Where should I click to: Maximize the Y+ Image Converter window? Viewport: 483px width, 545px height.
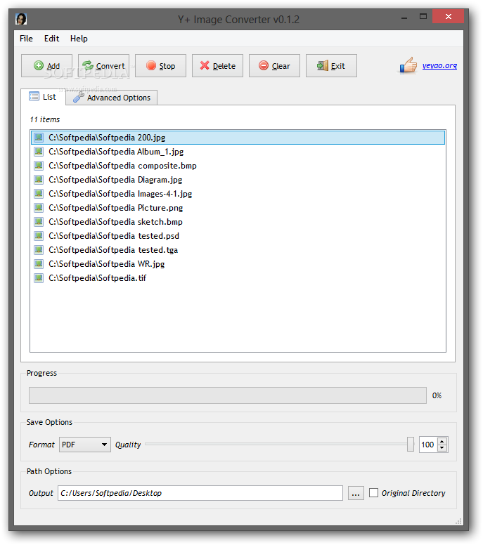pyautogui.click(x=423, y=17)
